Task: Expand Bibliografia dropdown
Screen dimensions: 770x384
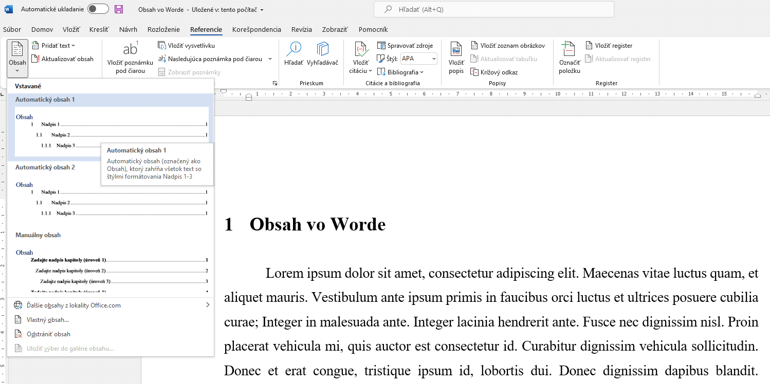Action: pos(400,72)
